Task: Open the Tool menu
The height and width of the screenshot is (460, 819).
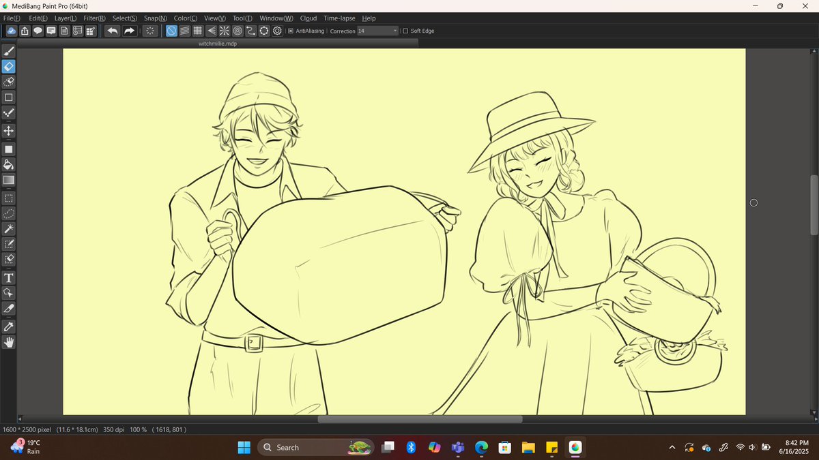Action: coord(242,18)
